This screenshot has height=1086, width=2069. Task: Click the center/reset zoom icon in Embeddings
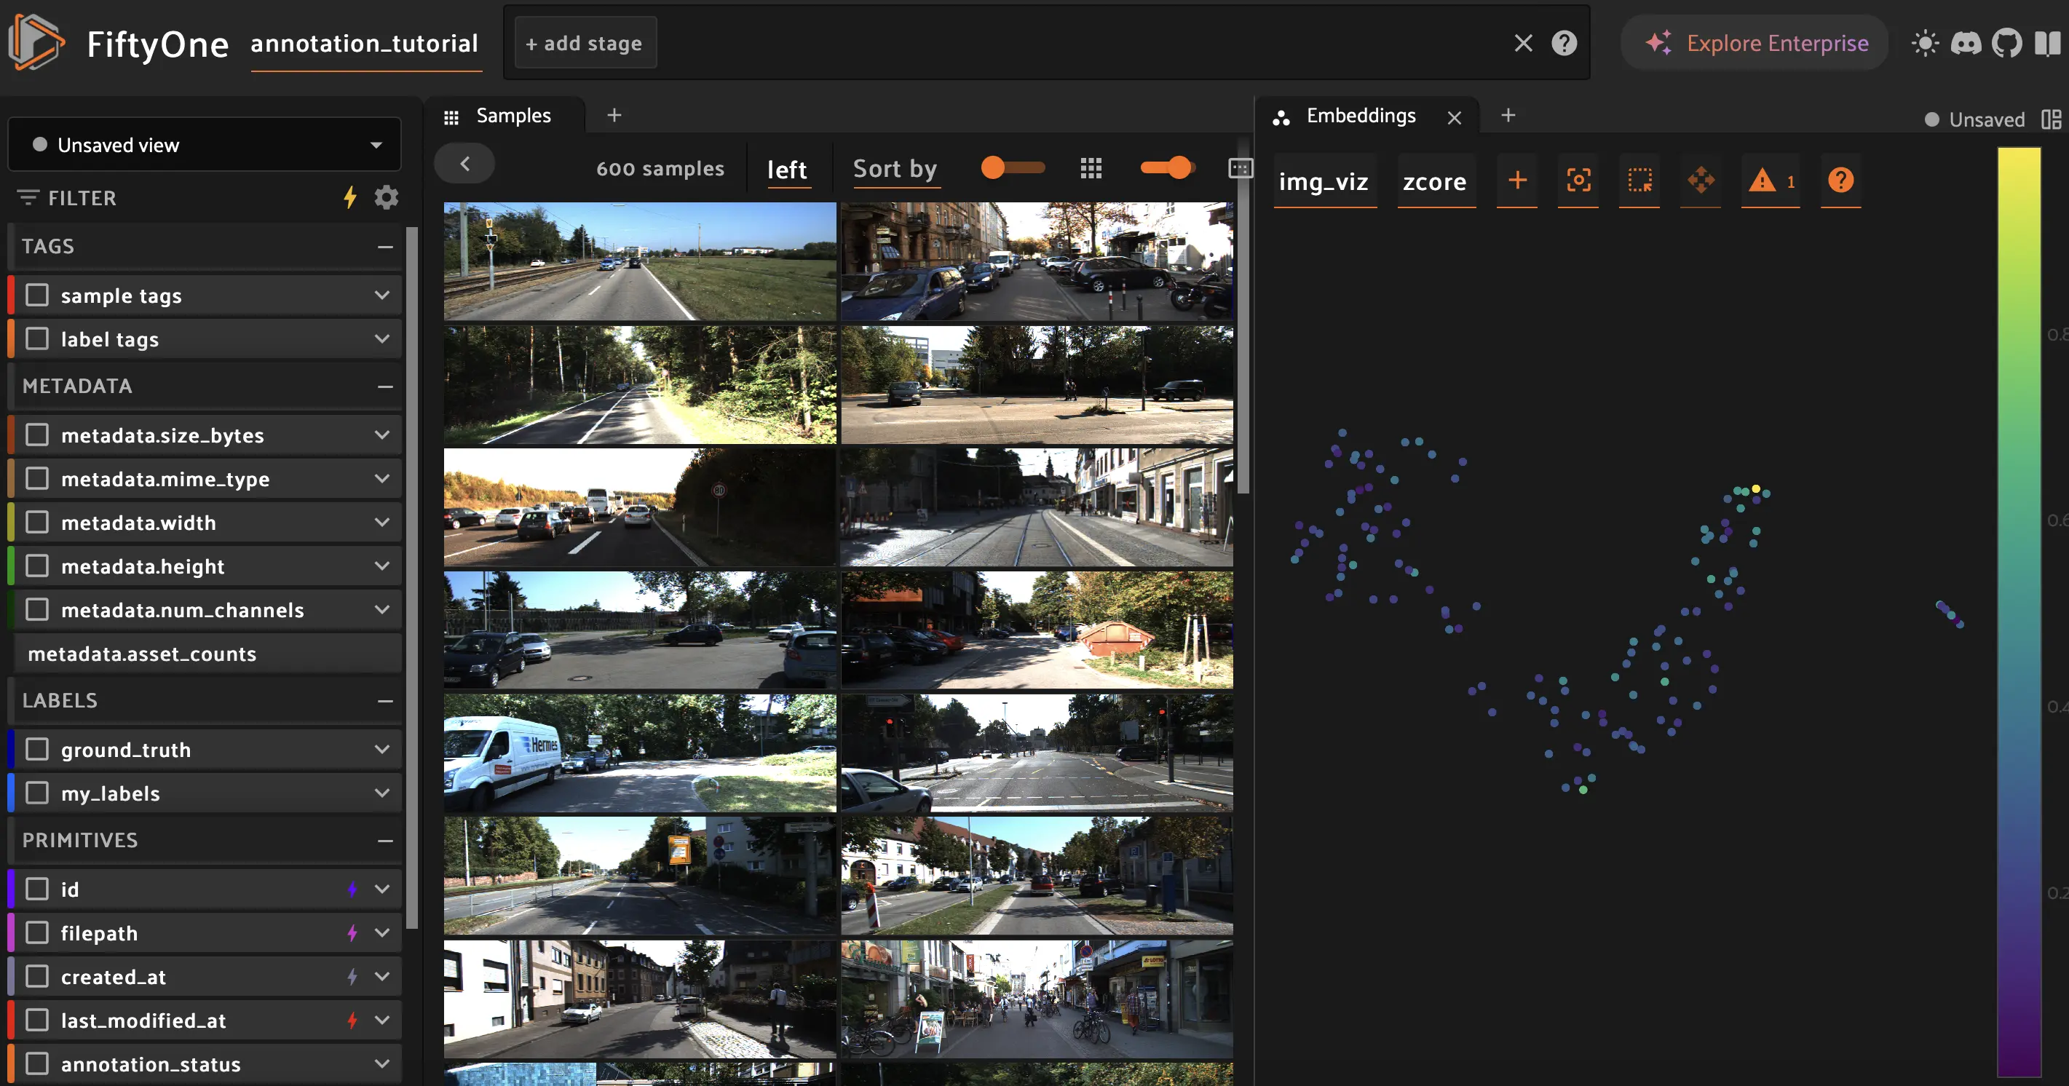[1578, 180]
